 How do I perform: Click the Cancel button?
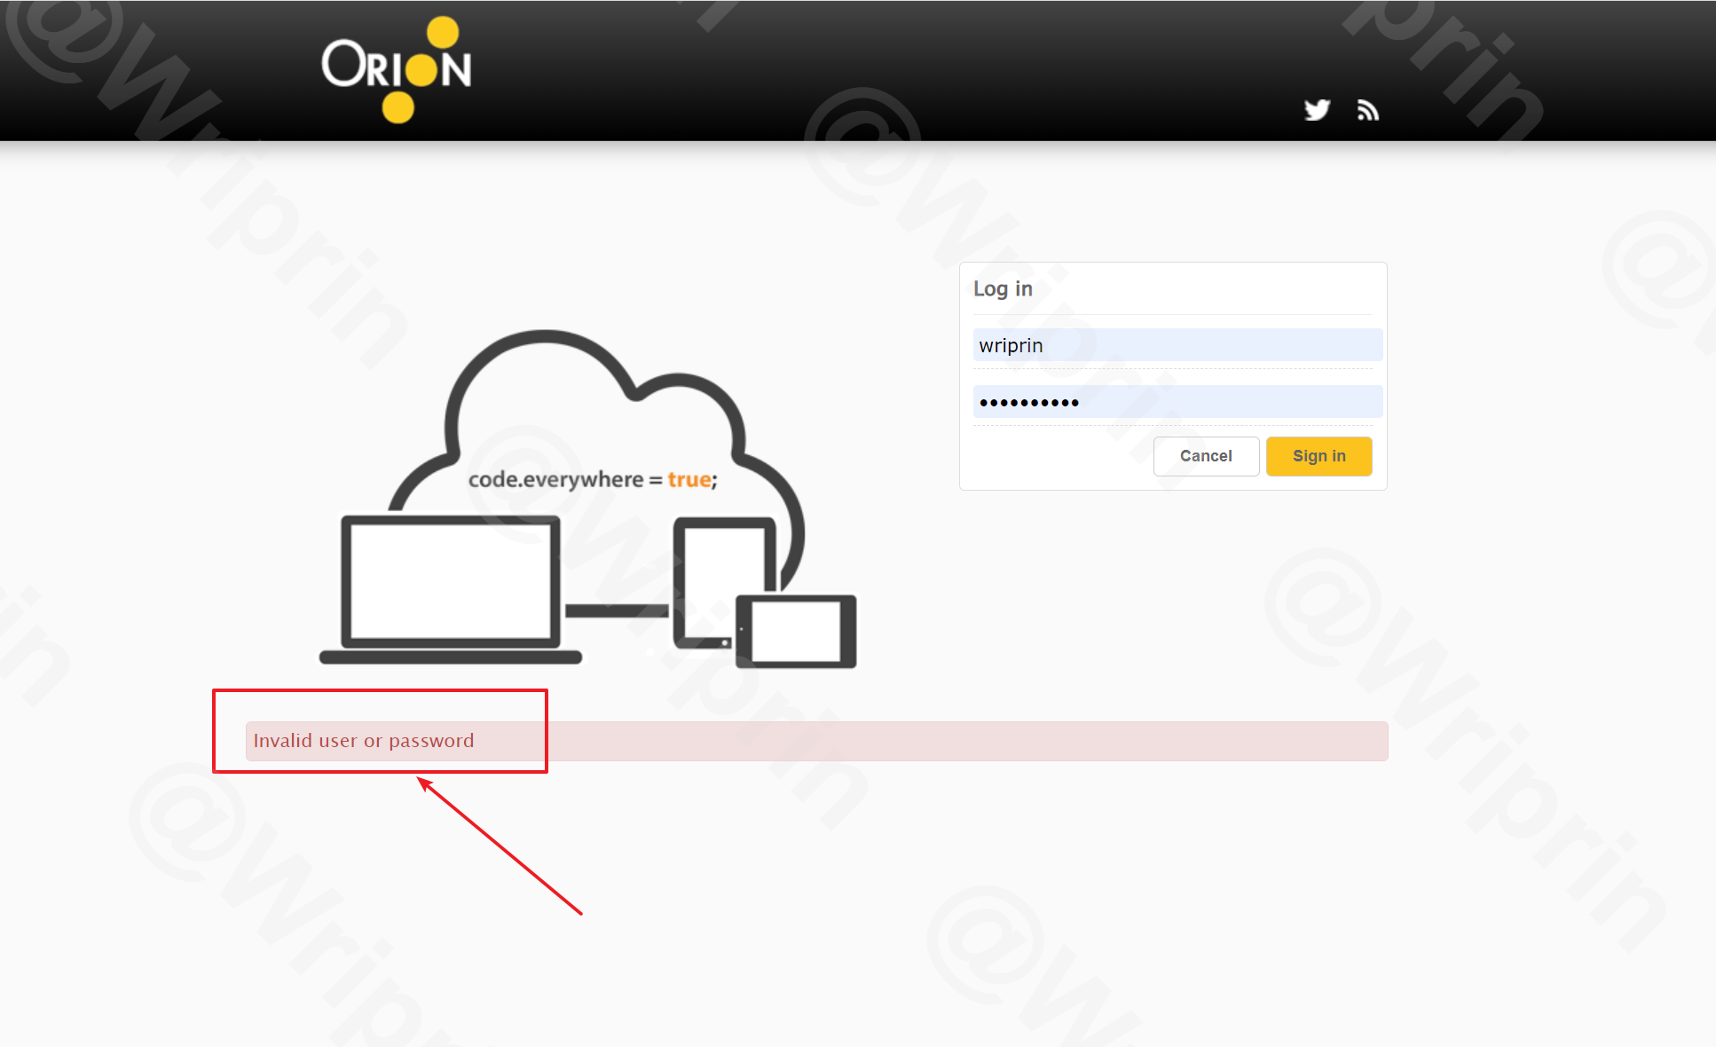pos(1206,456)
